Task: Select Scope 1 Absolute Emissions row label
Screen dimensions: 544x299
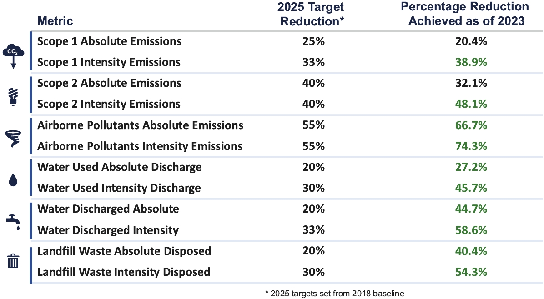Action: (109, 41)
